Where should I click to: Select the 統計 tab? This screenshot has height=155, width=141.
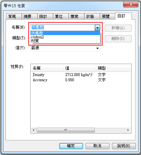pyautogui.click(x=45, y=17)
